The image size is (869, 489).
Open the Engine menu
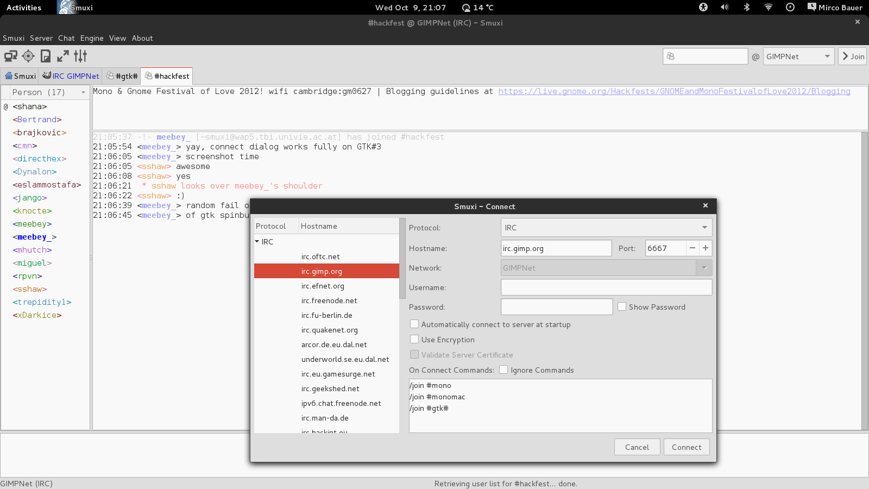pyautogui.click(x=92, y=38)
